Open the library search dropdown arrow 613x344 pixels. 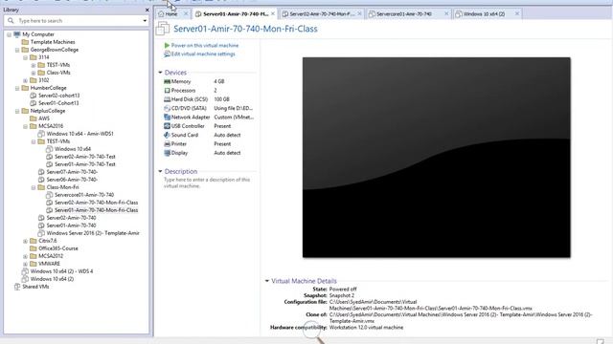click(145, 21)
